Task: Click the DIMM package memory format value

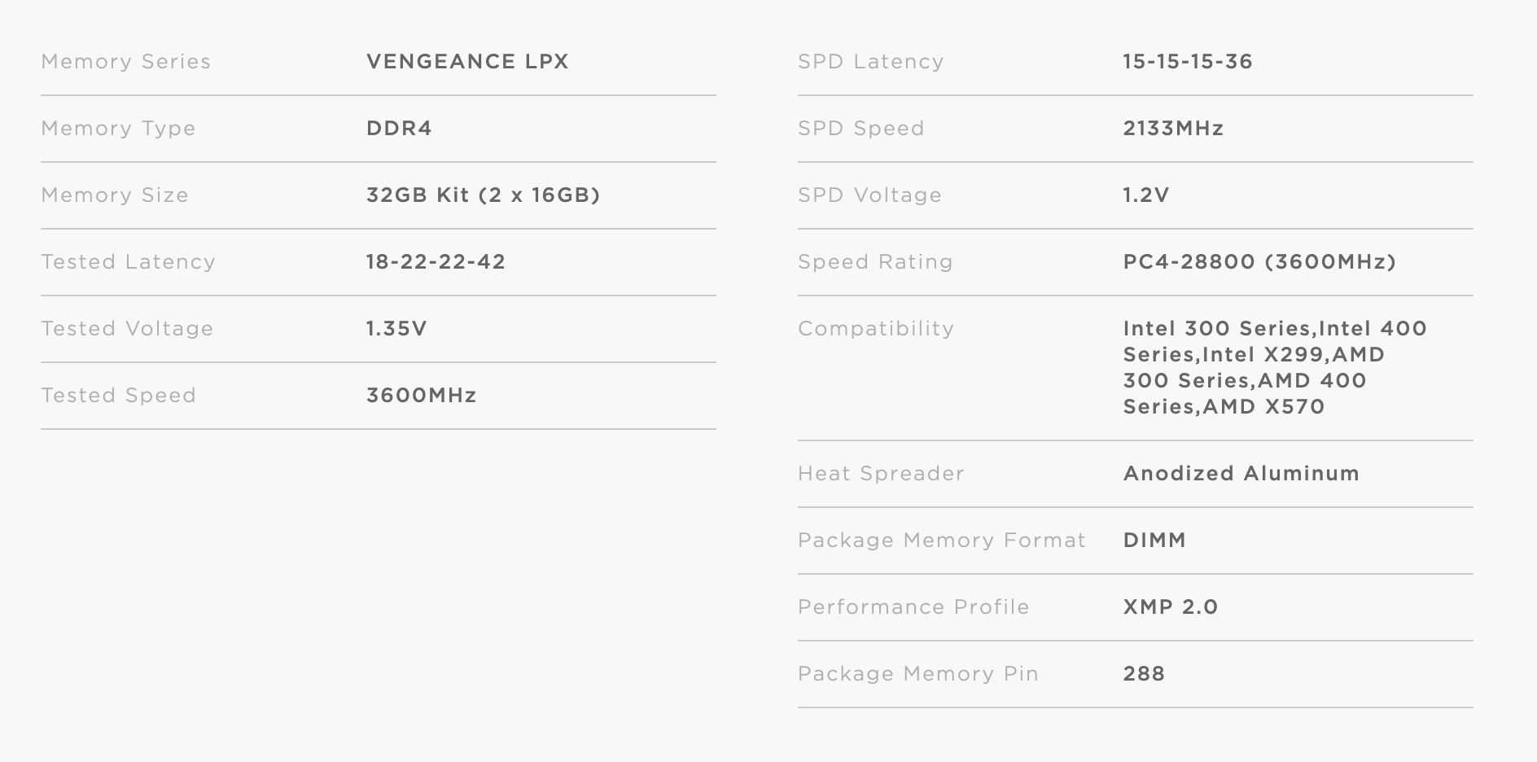Action: pos(1154,541)
